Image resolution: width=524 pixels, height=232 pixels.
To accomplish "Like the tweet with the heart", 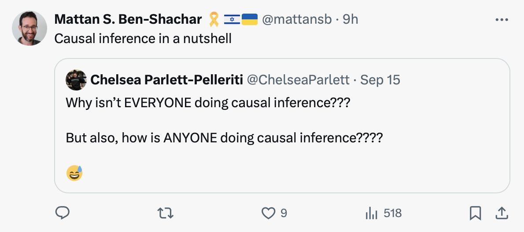I will 268,214.
